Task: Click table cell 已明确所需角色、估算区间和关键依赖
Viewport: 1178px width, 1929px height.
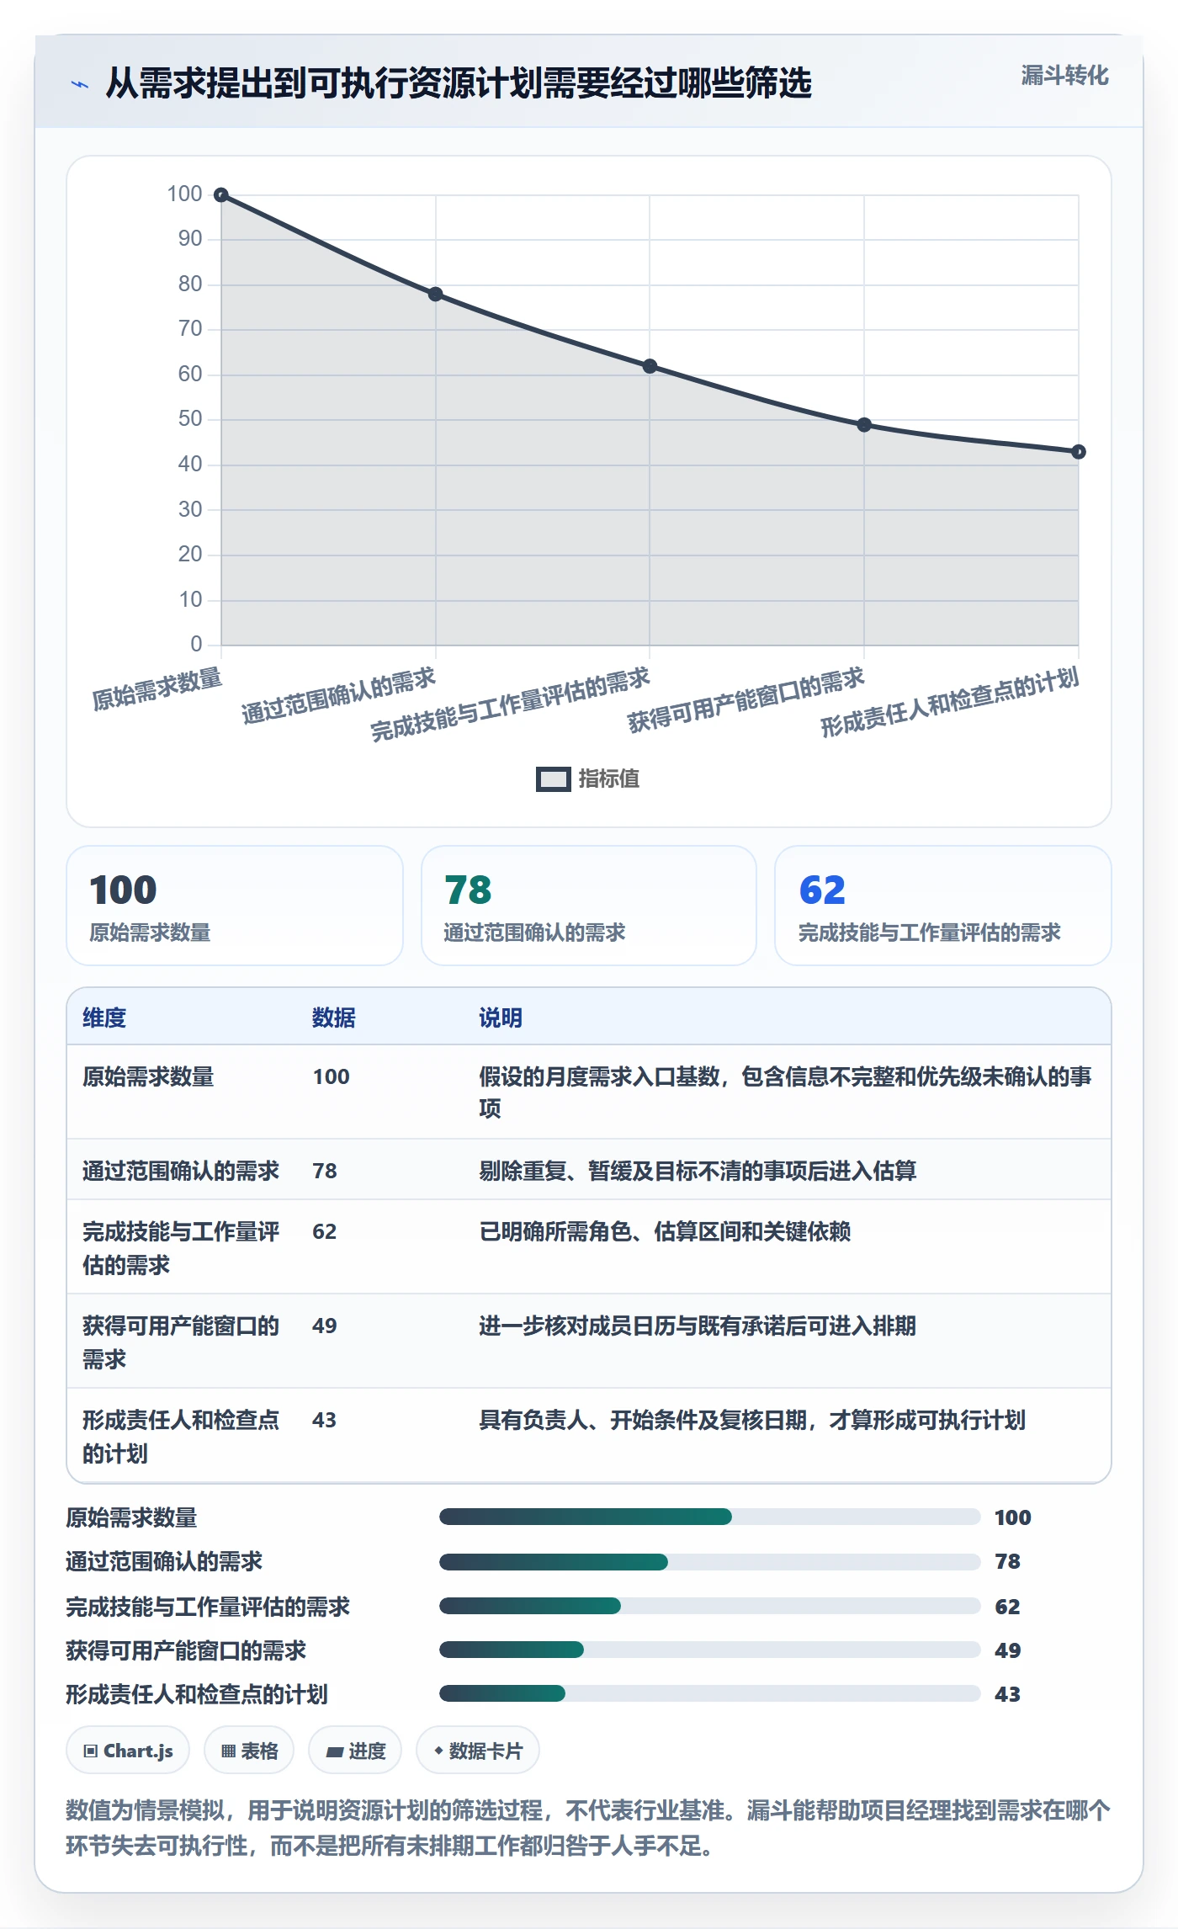Action: tap(665, 1231)
